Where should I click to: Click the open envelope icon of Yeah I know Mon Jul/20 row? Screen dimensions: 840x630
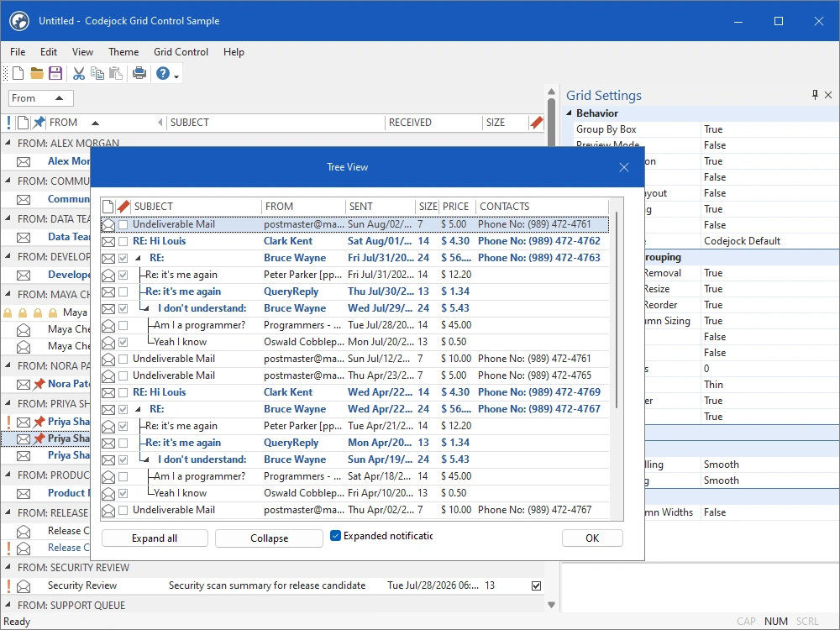click(x=108, y=343)
